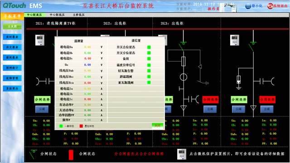Viewport: 290px width, 163px height.
Task: Click the red 置位状态 legend square in dialog
Action: pos(81,126)
